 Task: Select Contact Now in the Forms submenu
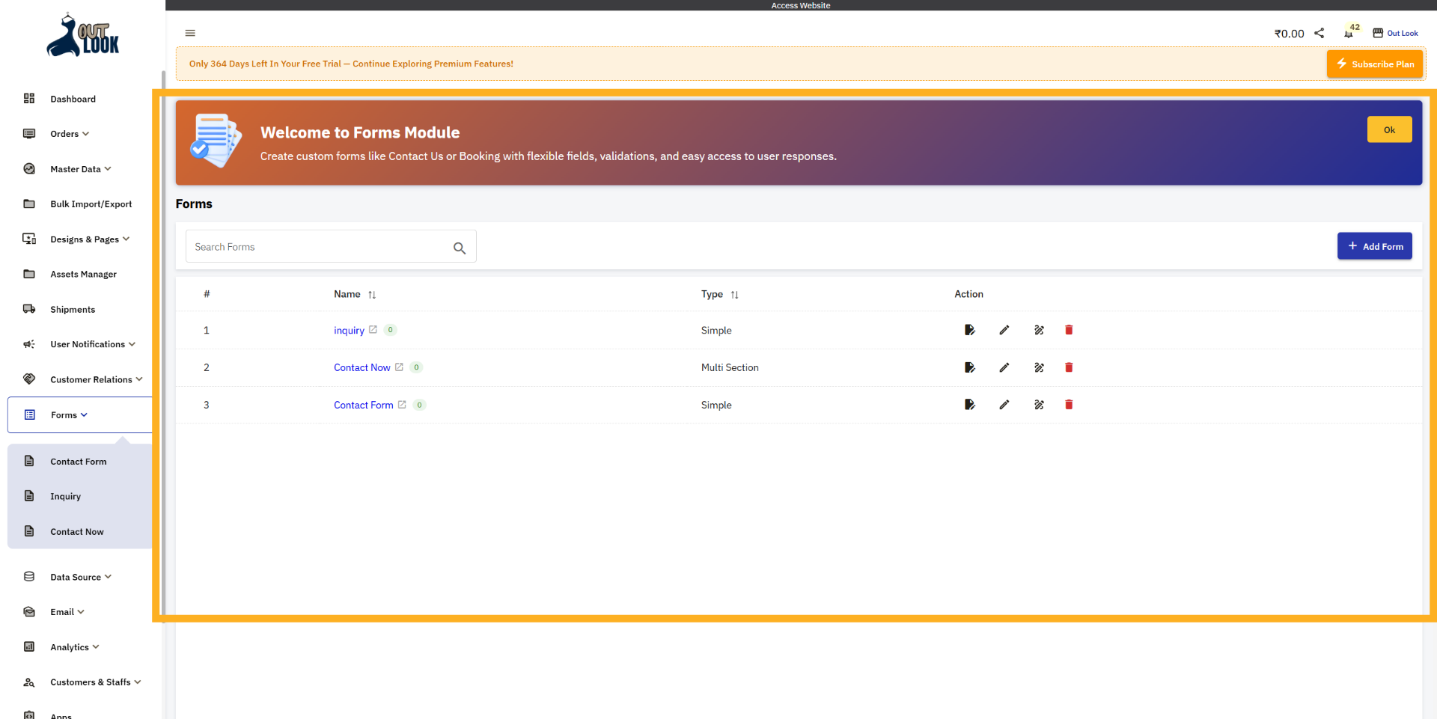[x=76, y=531]
